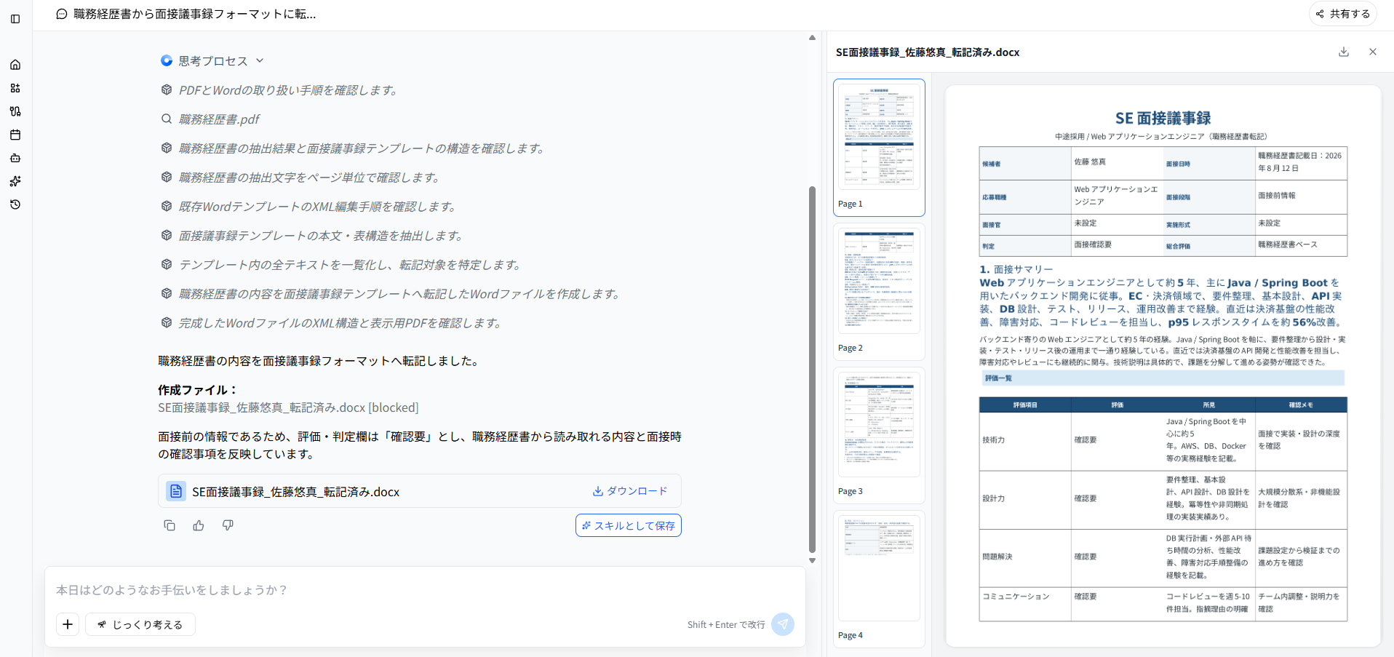Click the chat scrollbar up arrow
1394x657 pixels.
(812, 38)
